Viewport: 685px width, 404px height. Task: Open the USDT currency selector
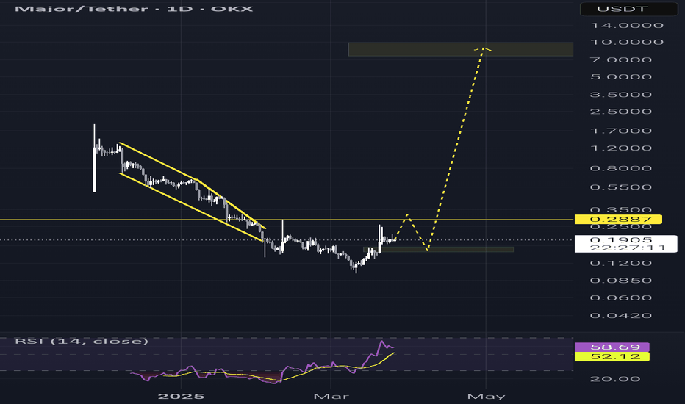628,9
